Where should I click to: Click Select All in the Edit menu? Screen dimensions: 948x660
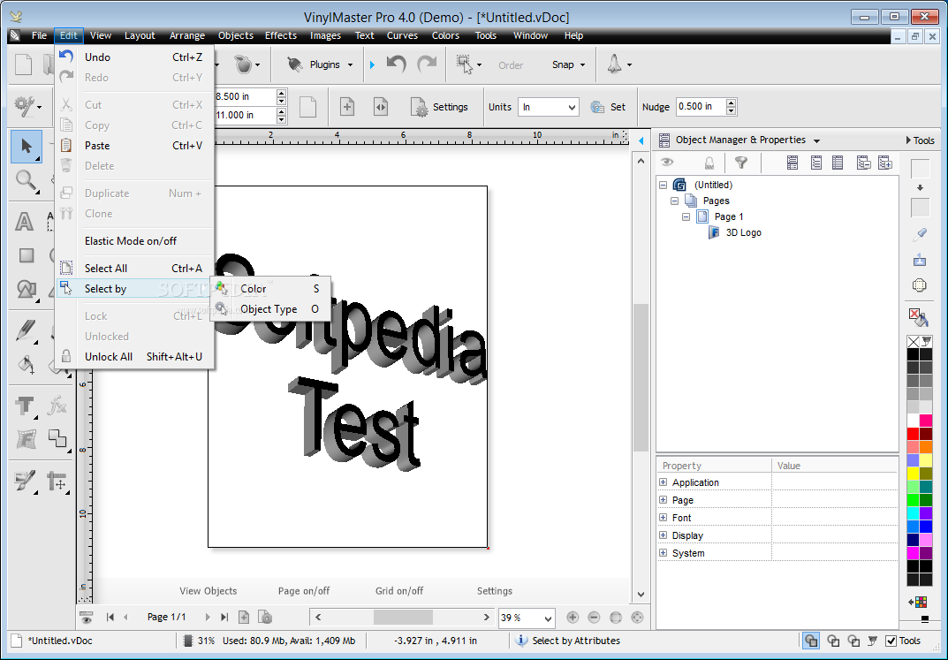[134, 269]
